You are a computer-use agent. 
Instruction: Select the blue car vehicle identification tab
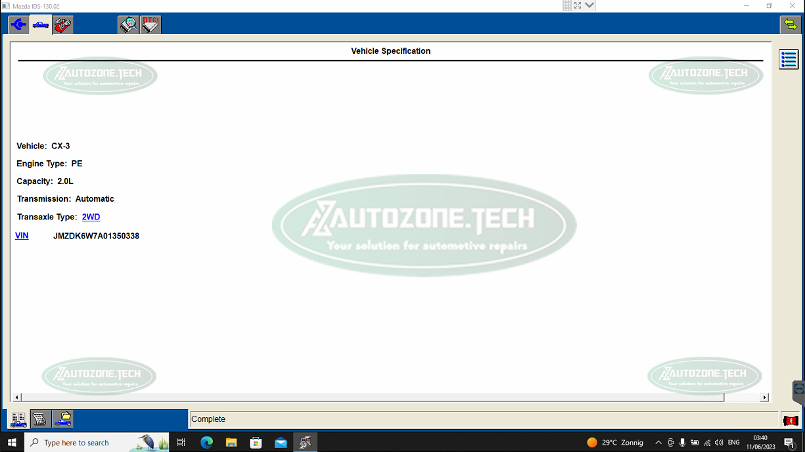[41, 25]
